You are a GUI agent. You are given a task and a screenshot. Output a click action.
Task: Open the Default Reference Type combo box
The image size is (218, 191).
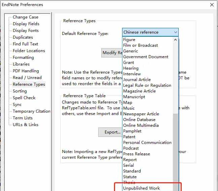click(x=150, y=32)
